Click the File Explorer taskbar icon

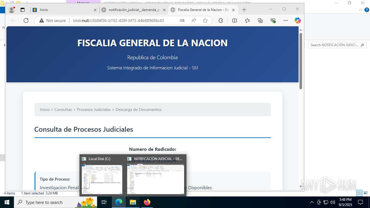coord(133,202)
